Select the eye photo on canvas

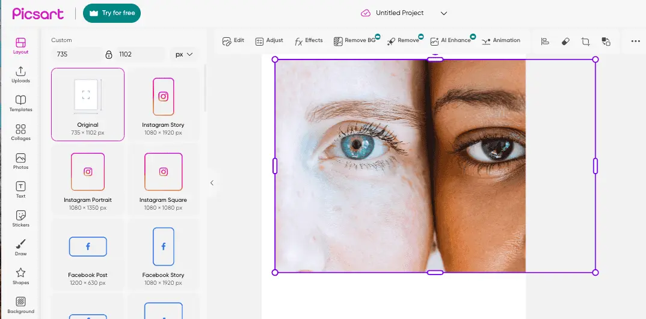click(400, 166)
